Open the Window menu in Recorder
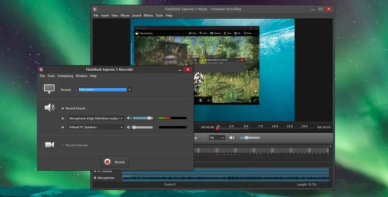The image size is (388, 197). click(x=82, y=76)
